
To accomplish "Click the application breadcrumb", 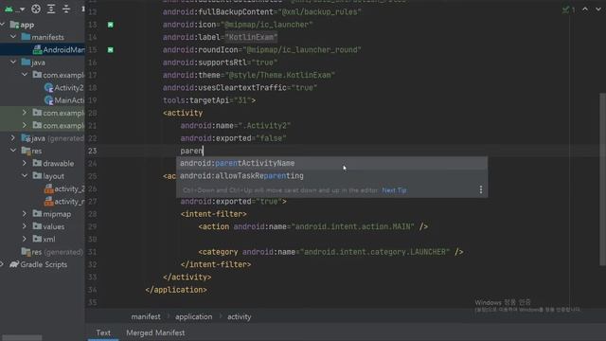I will pyautogui.click(x=193, y=316).
